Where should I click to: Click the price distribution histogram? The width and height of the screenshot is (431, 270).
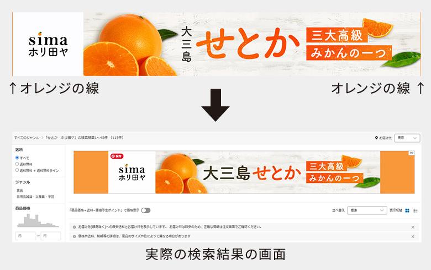click(x=38, y=220)
